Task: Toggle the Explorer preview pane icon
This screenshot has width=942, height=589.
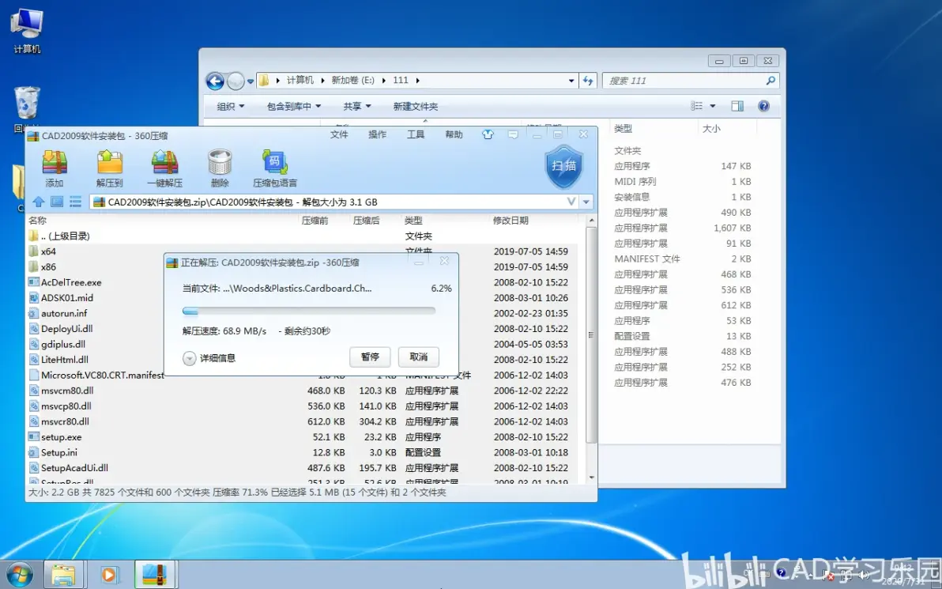Action: pyautogui.click(x=737, y=106)
